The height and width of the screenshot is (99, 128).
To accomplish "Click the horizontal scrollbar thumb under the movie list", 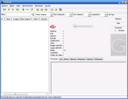I will (x=16, y=94).
